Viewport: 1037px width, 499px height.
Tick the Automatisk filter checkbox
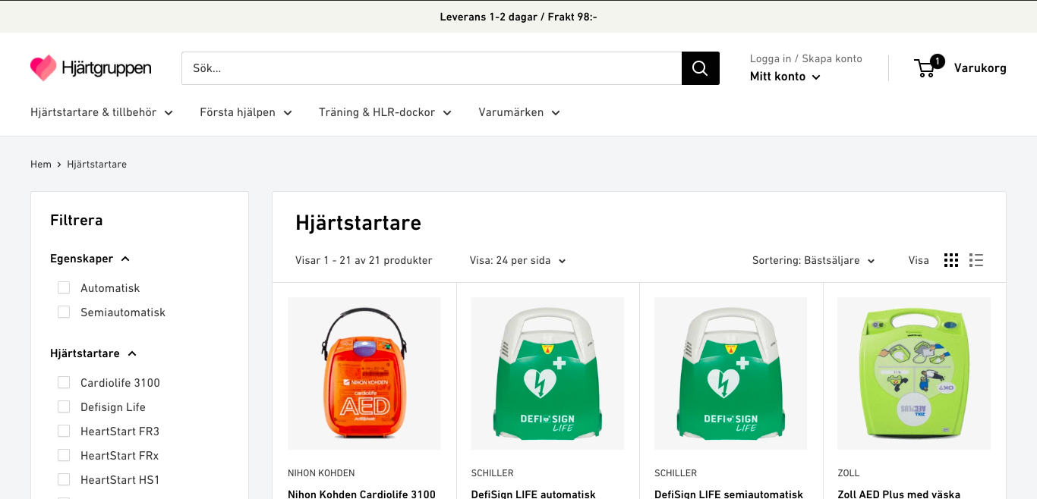[x=64, y=287]
